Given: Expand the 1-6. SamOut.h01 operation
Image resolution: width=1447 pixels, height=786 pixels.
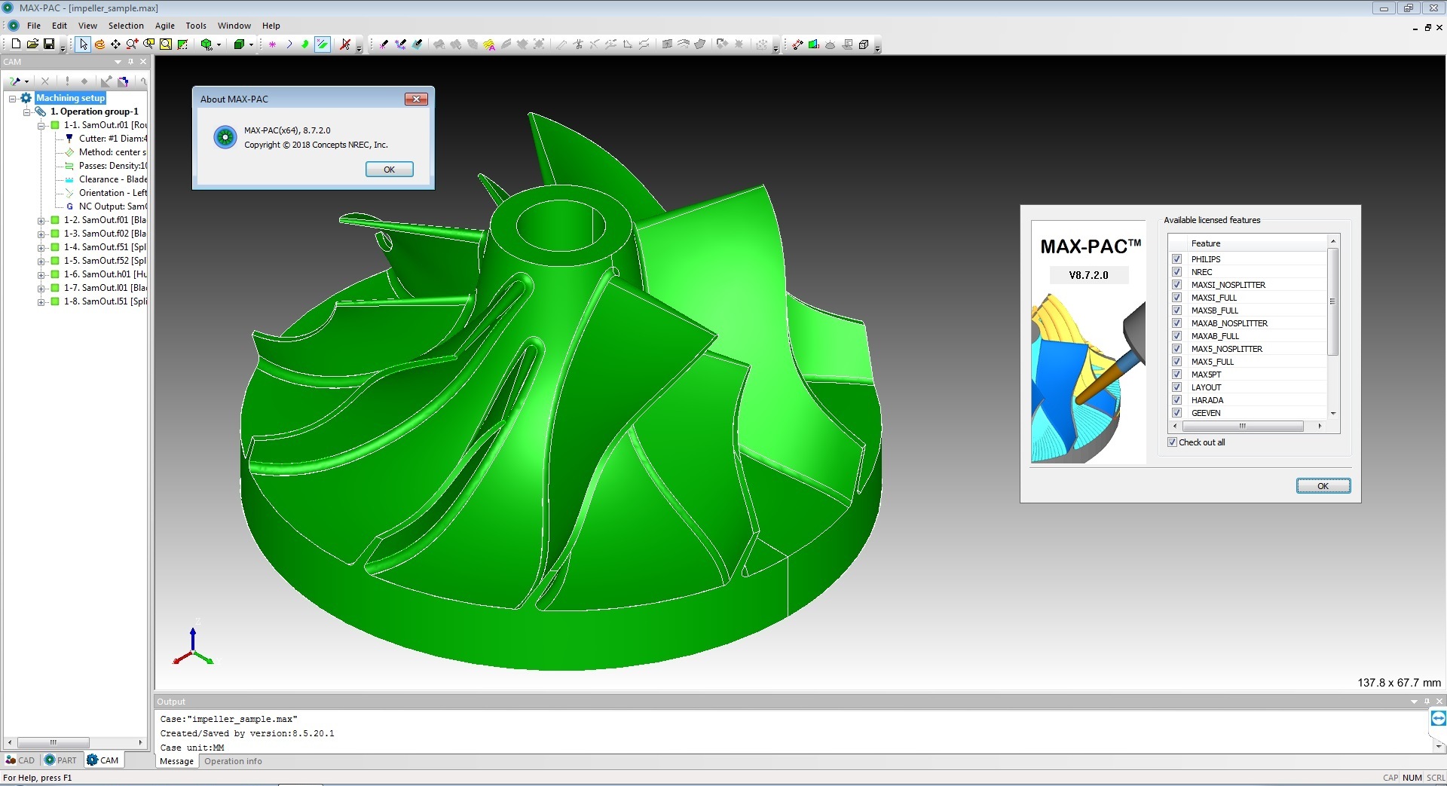Looking at the screenshot, I should (x=41, y=274).
